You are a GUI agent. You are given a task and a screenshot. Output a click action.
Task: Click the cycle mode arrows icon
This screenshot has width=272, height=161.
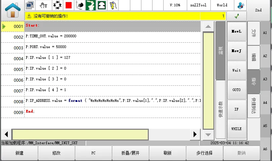(x=57, y=5)
